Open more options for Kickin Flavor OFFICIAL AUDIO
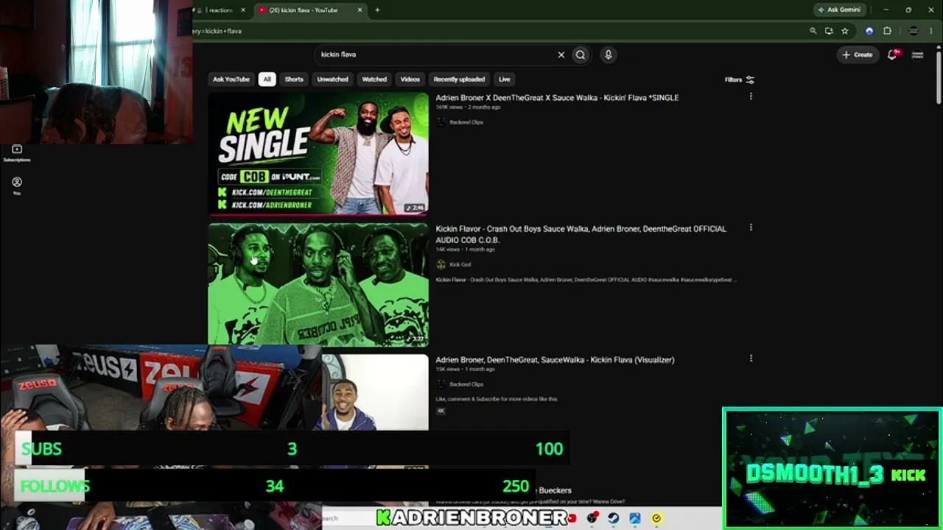 point(751,227)
